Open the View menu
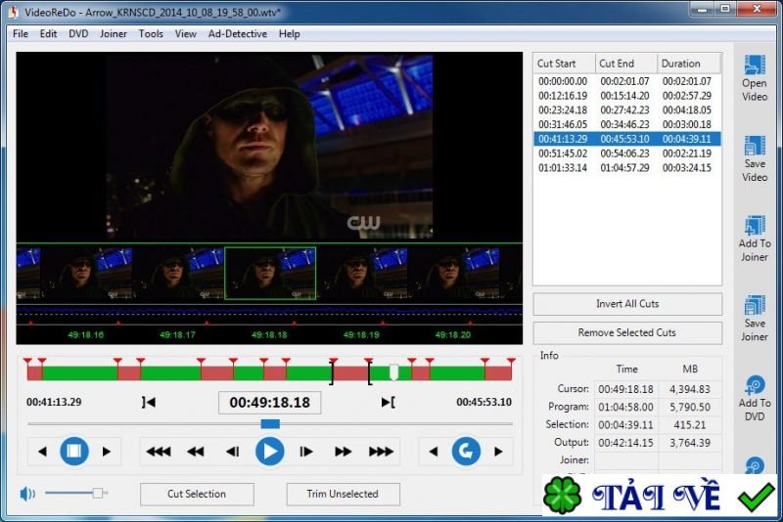This screenshot has height=522, width=783. [x=186, y=34]
